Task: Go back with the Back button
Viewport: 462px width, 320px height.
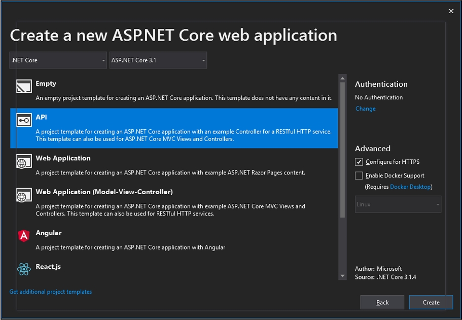Action: tap(382, 302)
